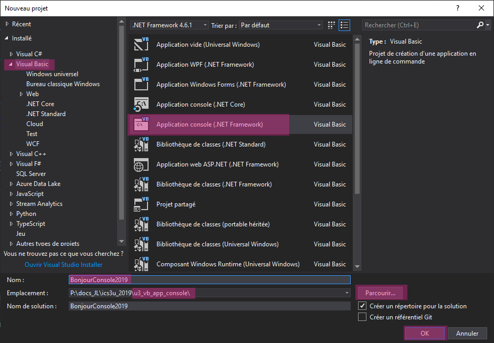Select .NET Core category

pyautogui.click(x=40, y=104)
